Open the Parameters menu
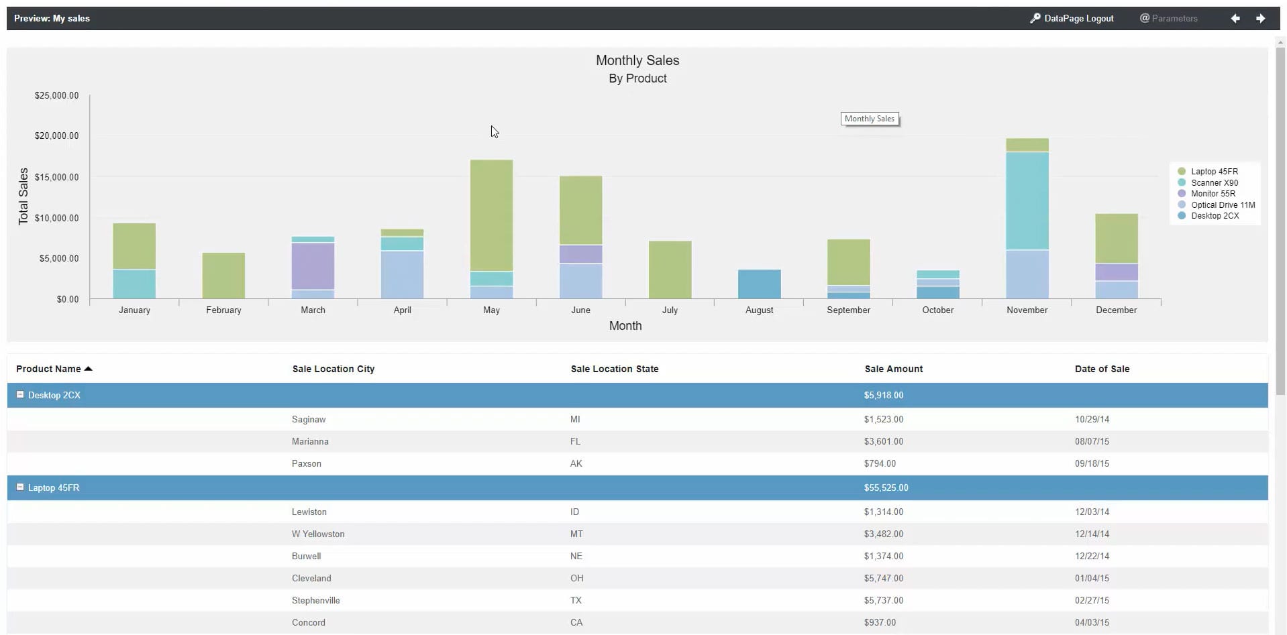 click(1168, 19)
